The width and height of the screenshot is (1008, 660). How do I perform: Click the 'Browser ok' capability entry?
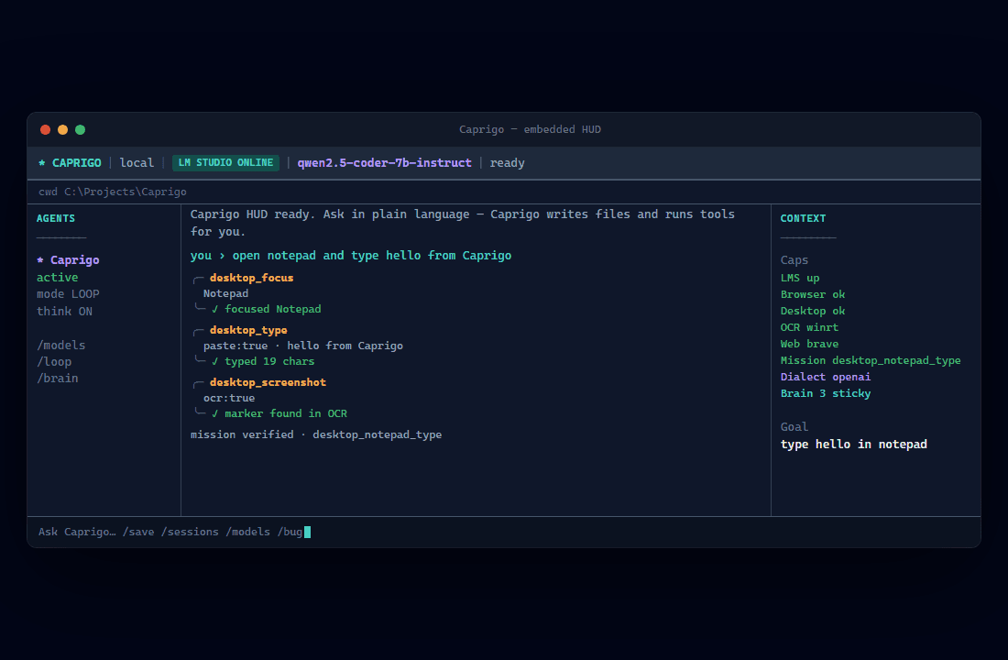813,294
